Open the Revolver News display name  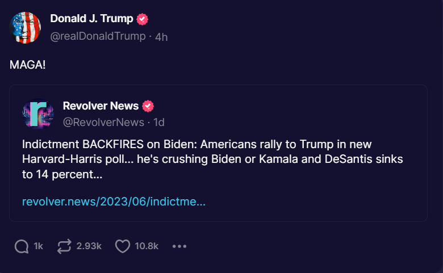click(x=101, y=106)
